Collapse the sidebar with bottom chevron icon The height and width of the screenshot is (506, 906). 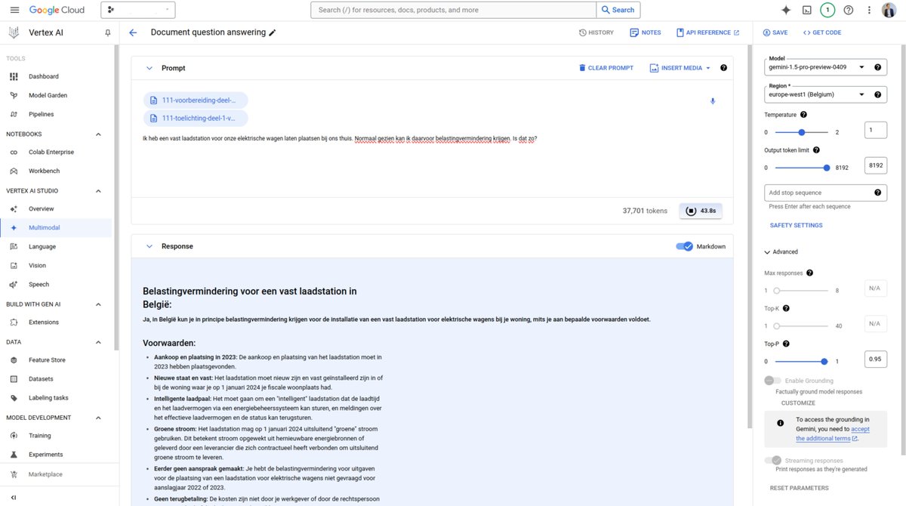click(x=14, y=497)
